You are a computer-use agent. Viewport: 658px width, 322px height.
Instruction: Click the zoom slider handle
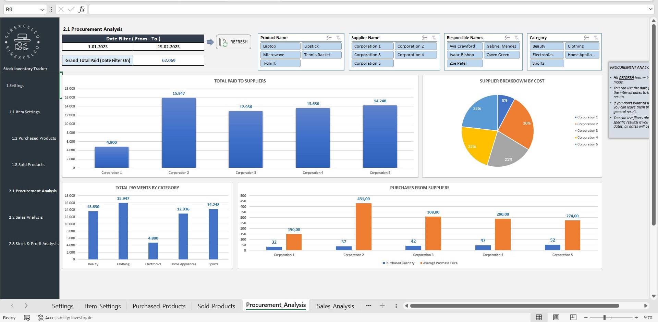pos(605,318)
